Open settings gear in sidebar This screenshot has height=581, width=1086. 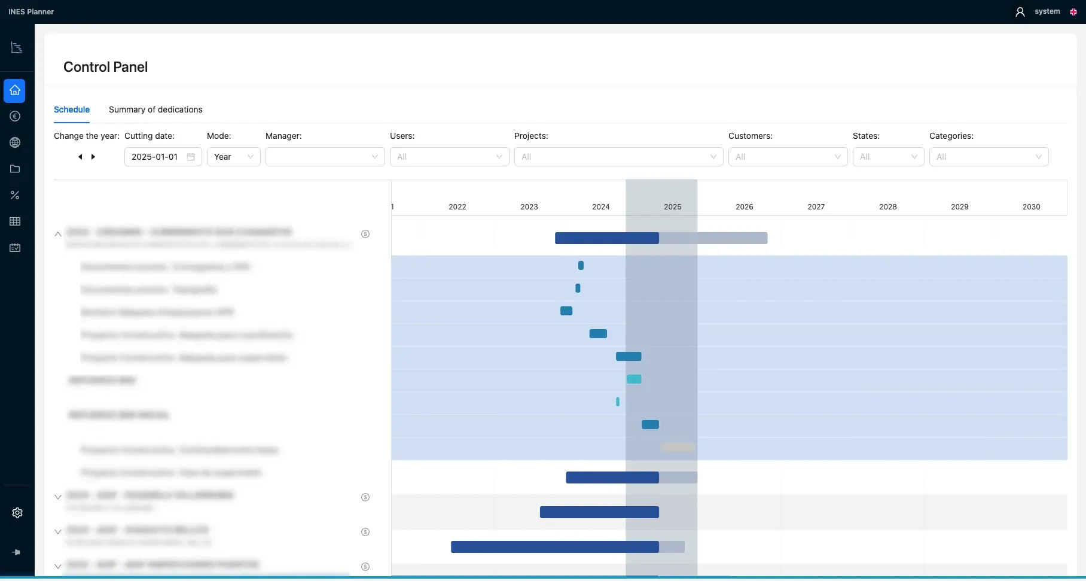pos(17,513)
